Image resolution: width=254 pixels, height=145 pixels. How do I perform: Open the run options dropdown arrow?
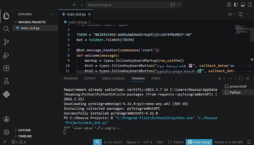(234, 14)
